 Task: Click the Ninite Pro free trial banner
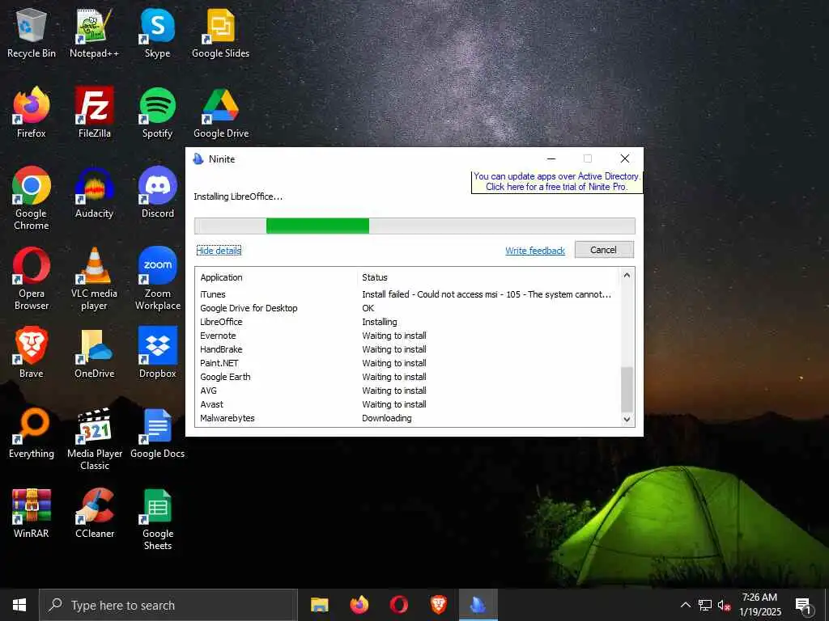tap(557, 182)
